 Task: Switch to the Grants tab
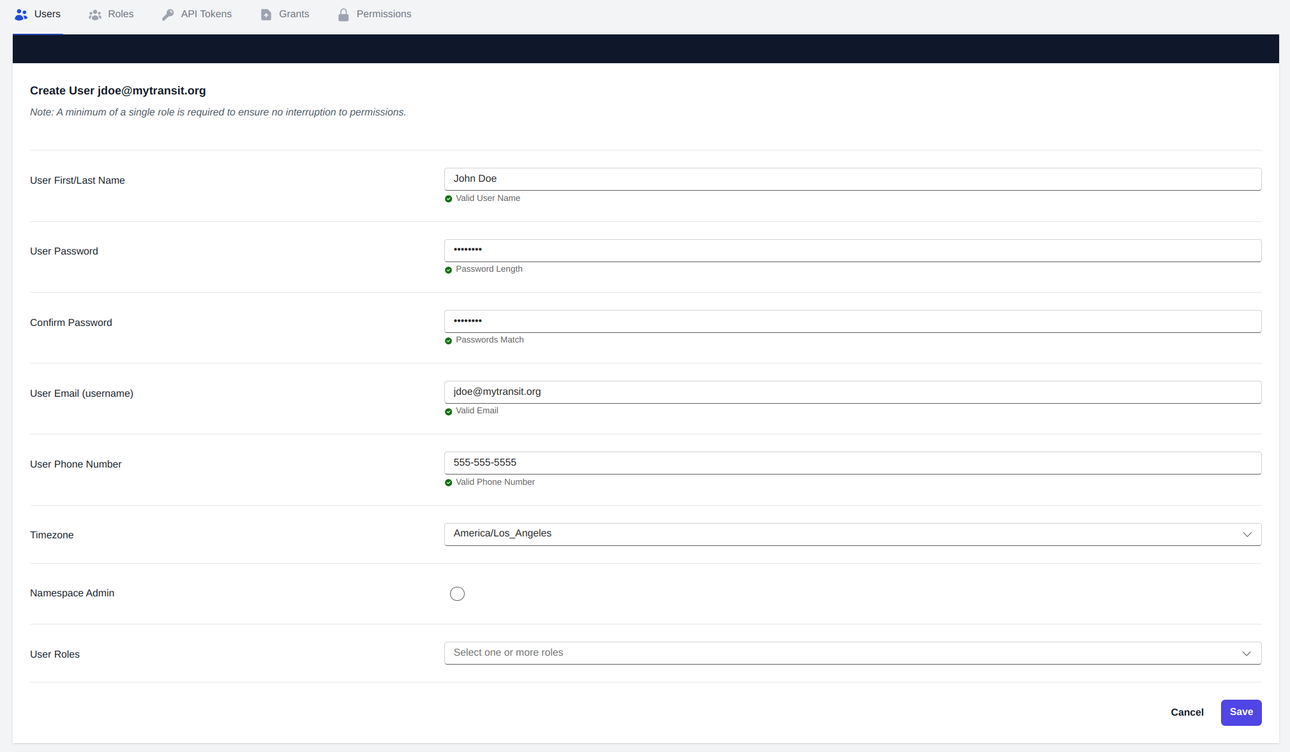click(292, 13)
